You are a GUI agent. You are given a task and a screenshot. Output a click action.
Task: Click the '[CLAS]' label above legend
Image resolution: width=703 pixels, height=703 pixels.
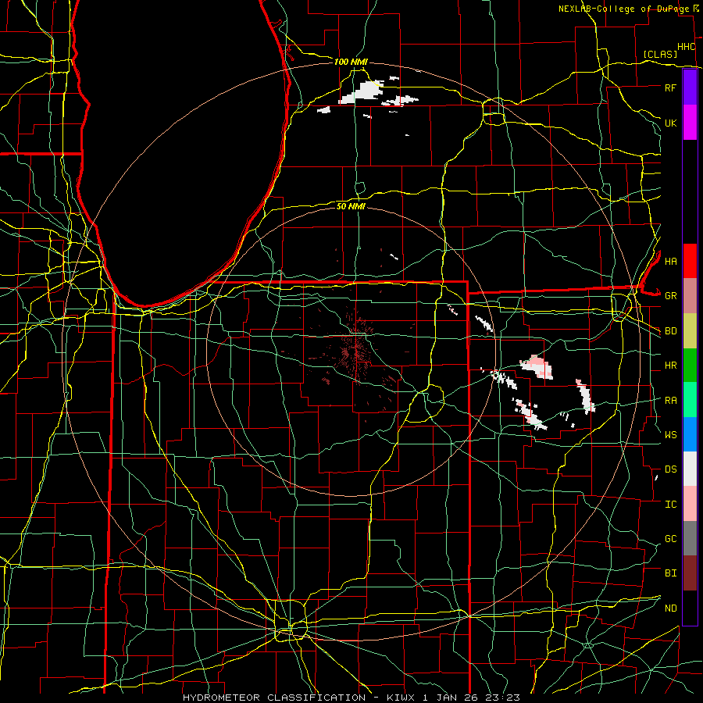coord(660,55)
